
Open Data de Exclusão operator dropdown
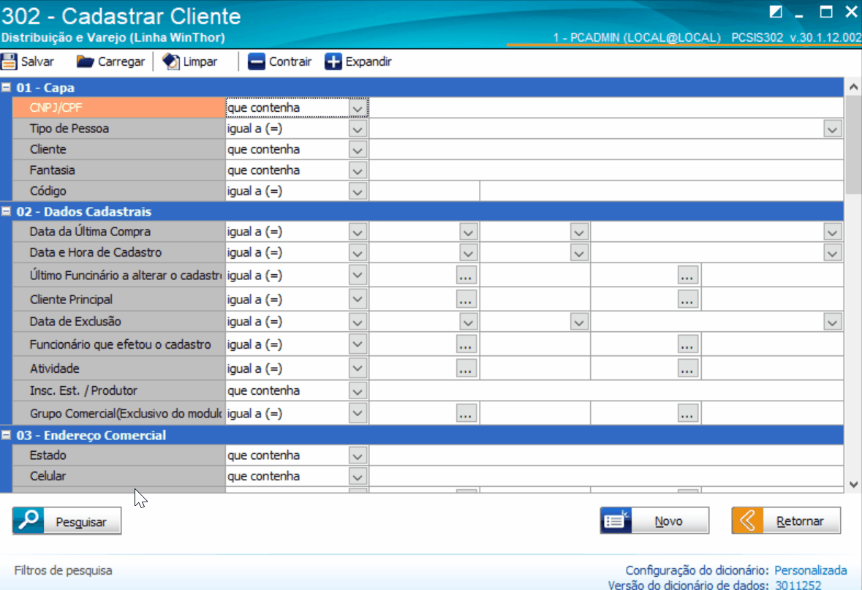pos(358,322)
